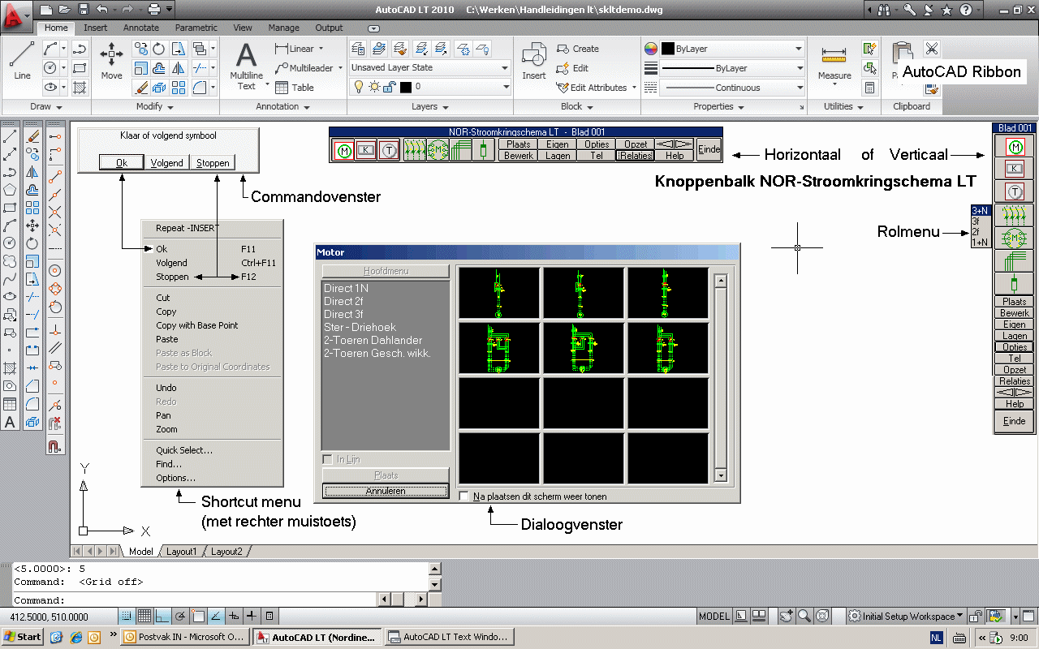1039x649 pixels.
Task: Toggle Object Snap in the status bar
Action: (x=198, y=616)
